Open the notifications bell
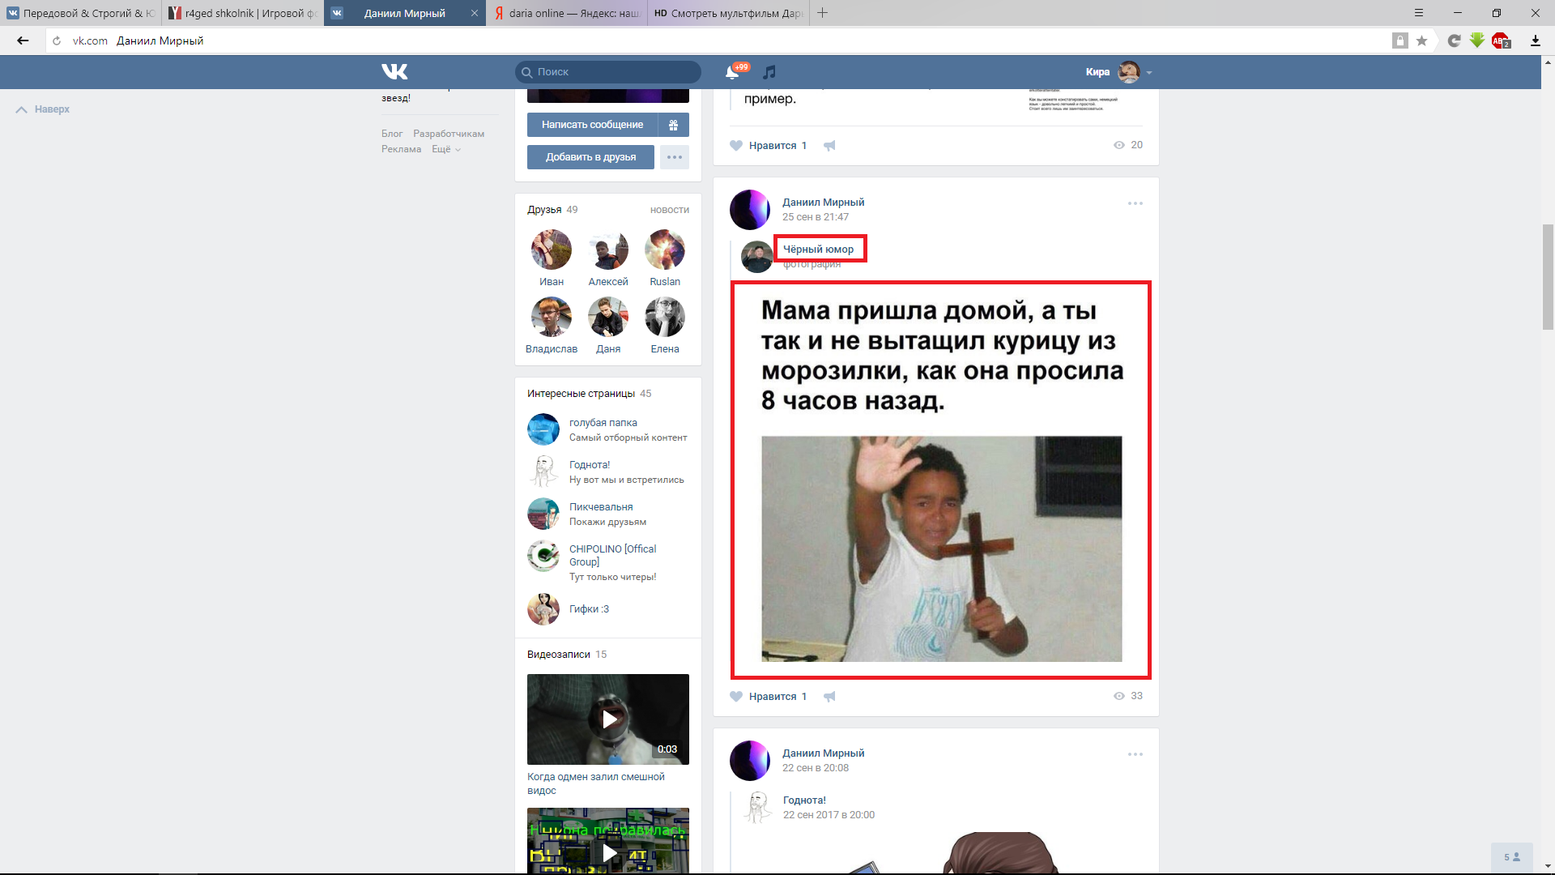 pos(732,73)
